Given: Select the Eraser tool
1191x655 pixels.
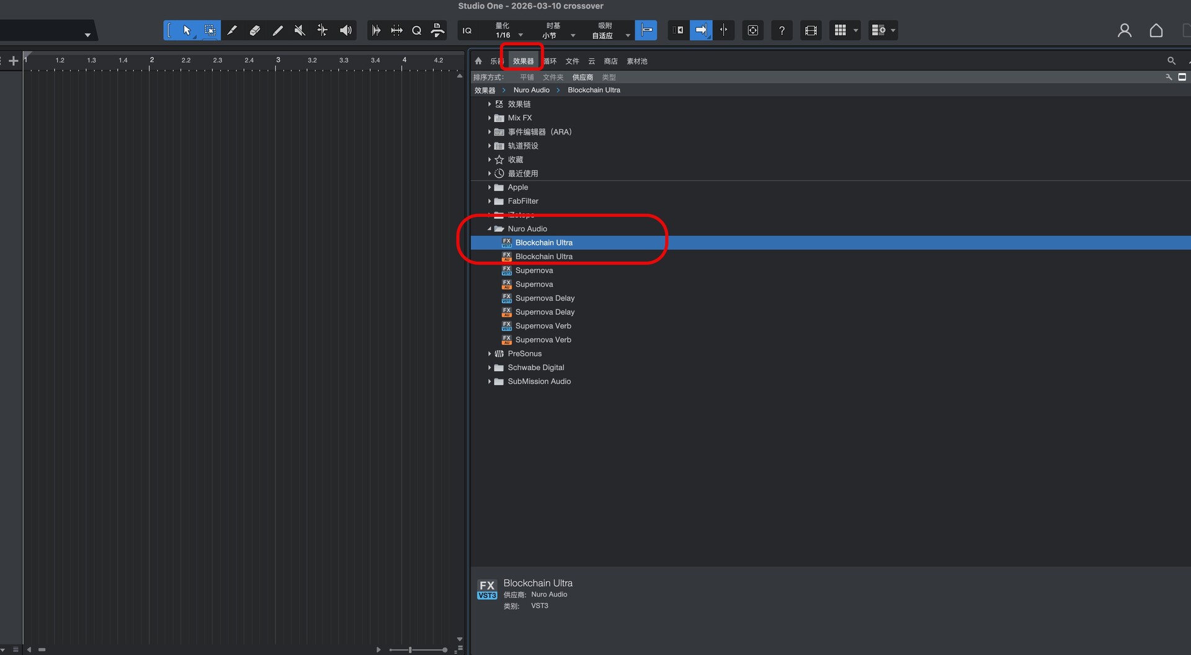Looking at the screenshot, I should point(254,30).
